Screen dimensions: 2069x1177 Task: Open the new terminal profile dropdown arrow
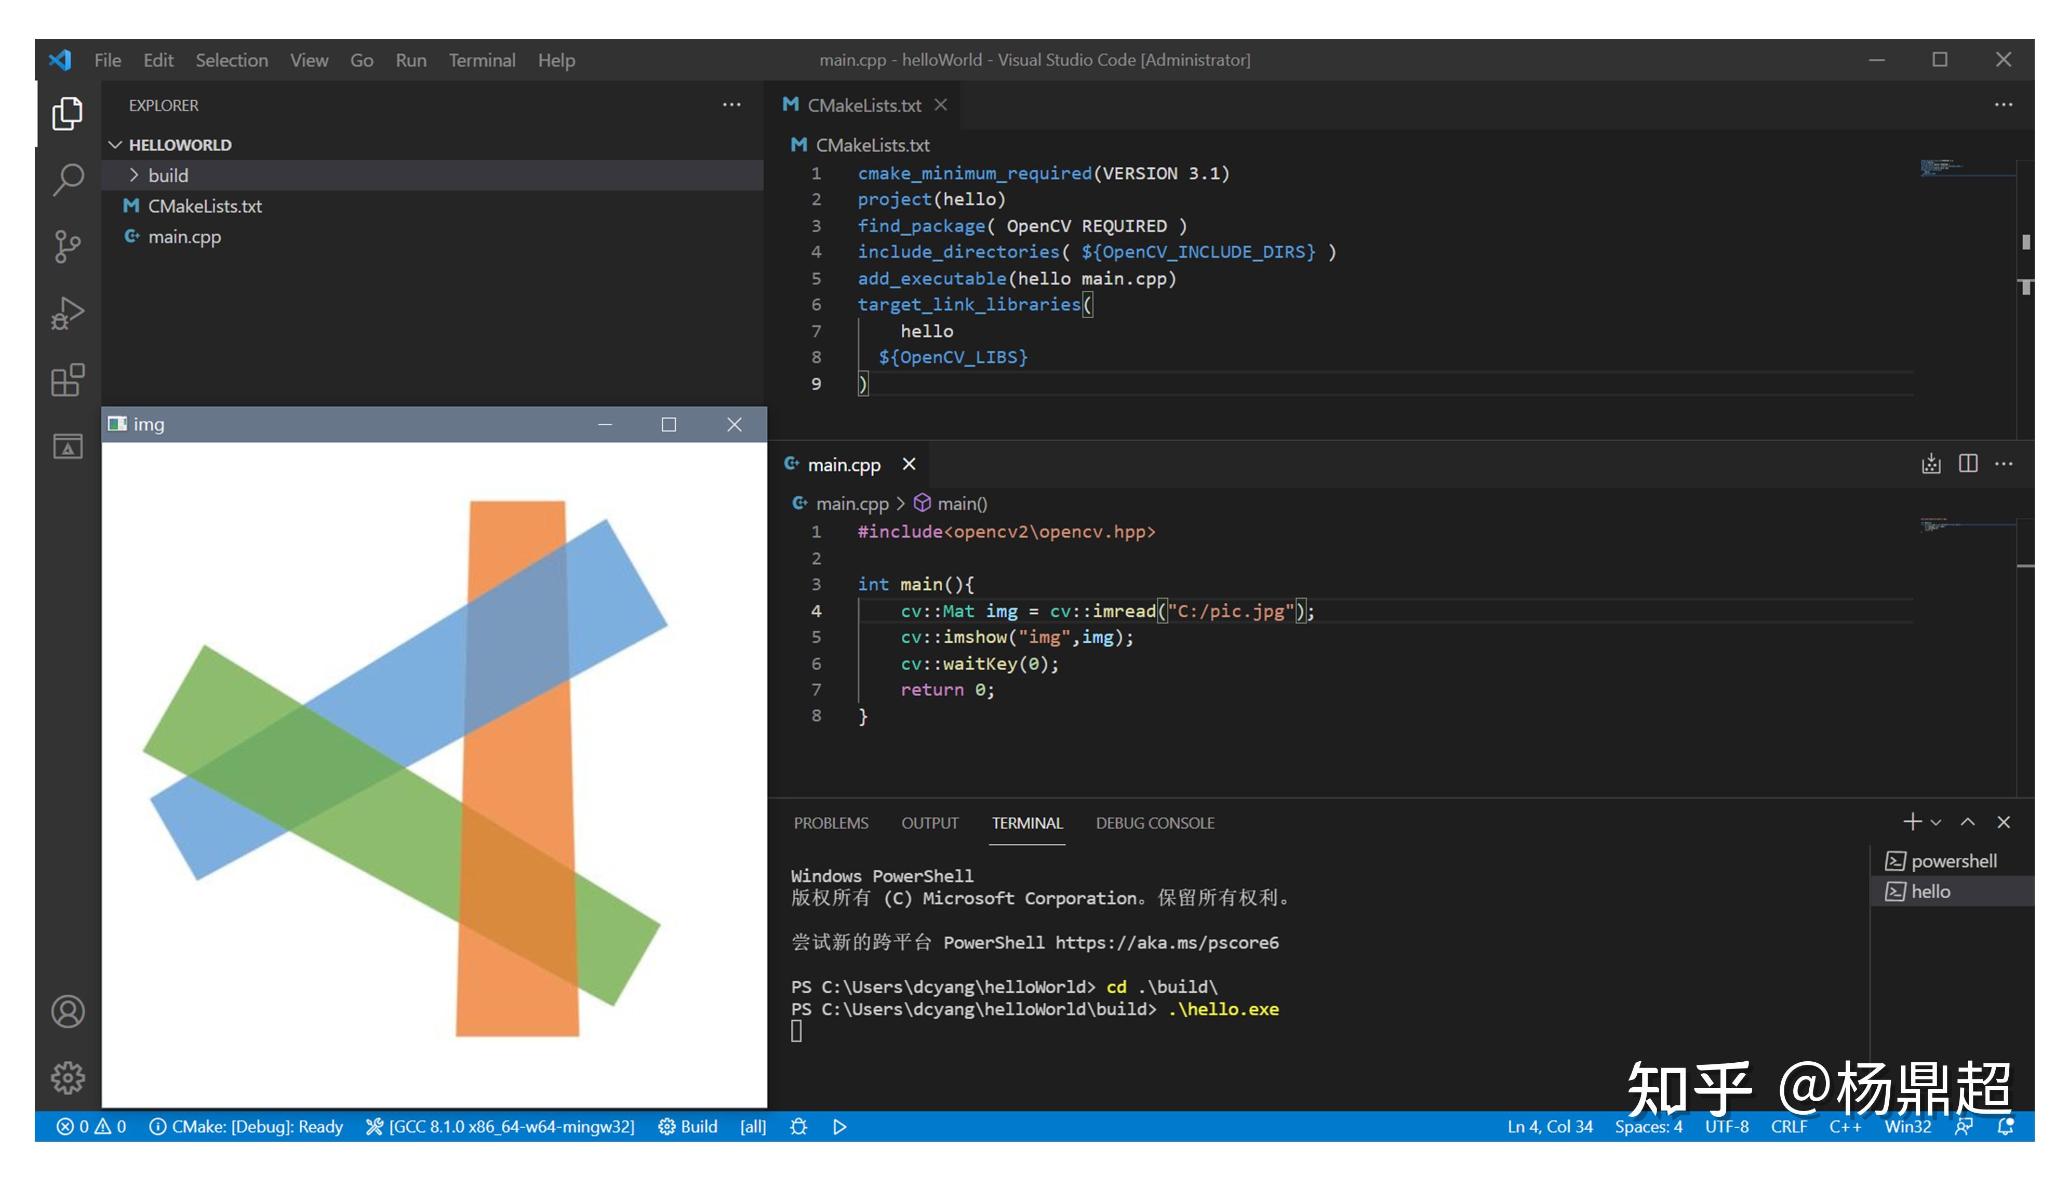tap(1935, 823)
